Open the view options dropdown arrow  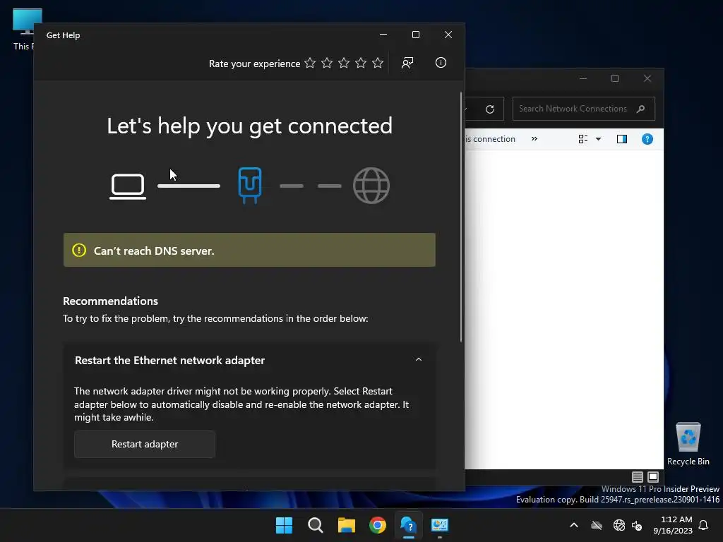point(598,139)
